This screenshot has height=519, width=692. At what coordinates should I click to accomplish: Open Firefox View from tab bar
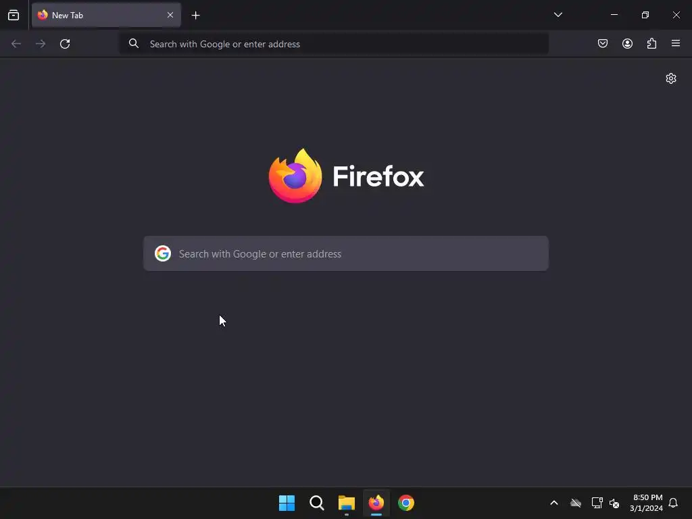[x=14, y=15]
